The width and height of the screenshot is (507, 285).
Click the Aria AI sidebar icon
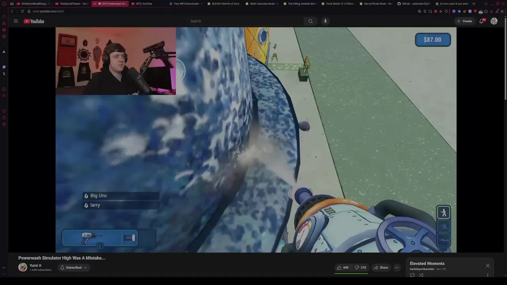(x=4, y=51)
